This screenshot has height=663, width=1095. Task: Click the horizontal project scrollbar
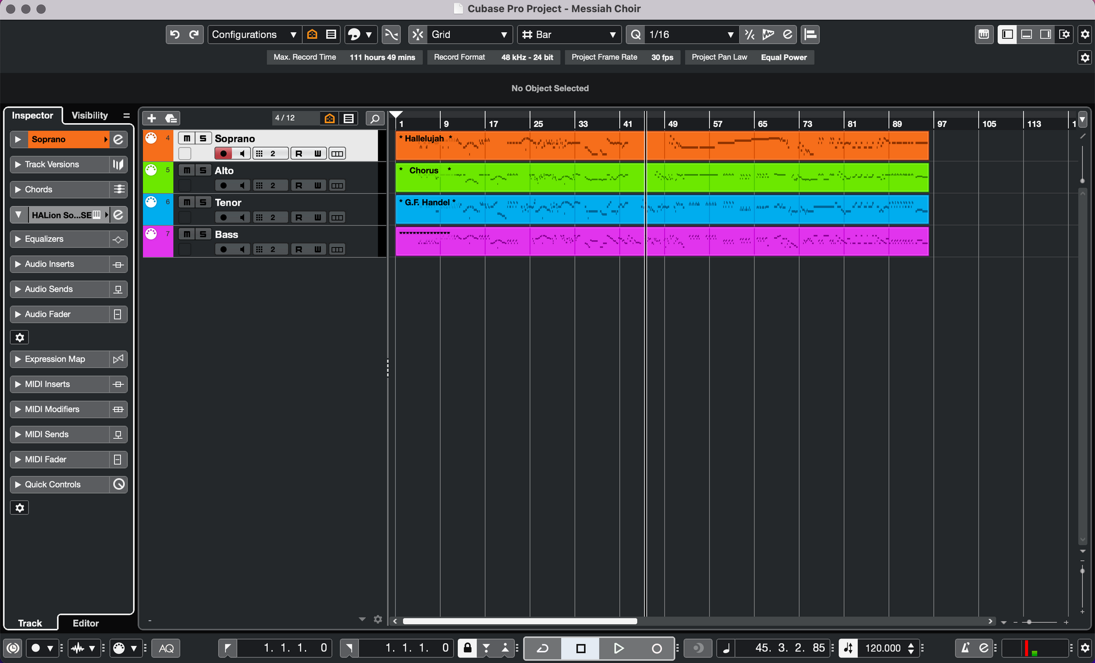tap(520, 621)
